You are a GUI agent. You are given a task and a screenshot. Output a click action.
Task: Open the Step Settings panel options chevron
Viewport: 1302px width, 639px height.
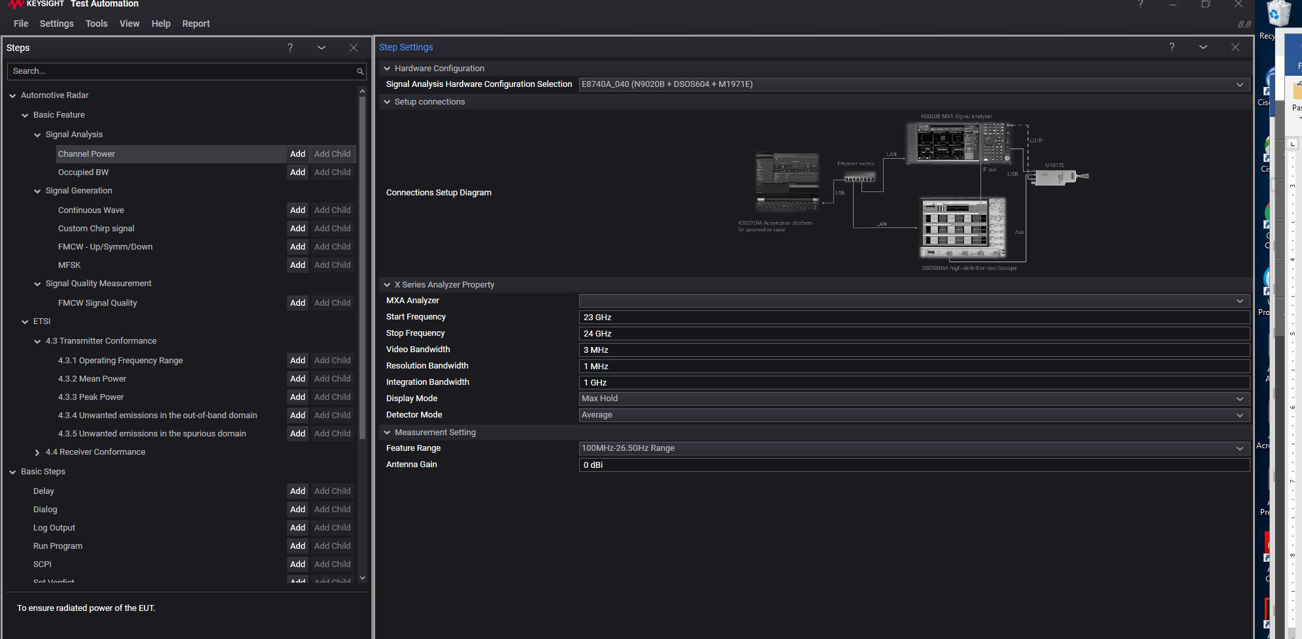point(1203,47)
